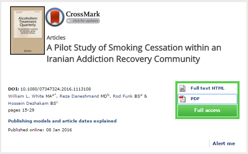
Task: Click the article title A Pilot Study heading
Action: [x=134, y=53]
